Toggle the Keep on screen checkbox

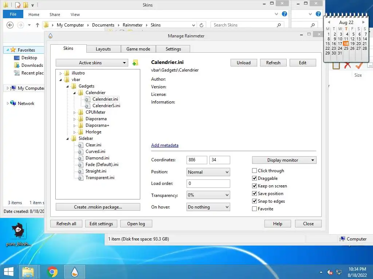point(254,186)
